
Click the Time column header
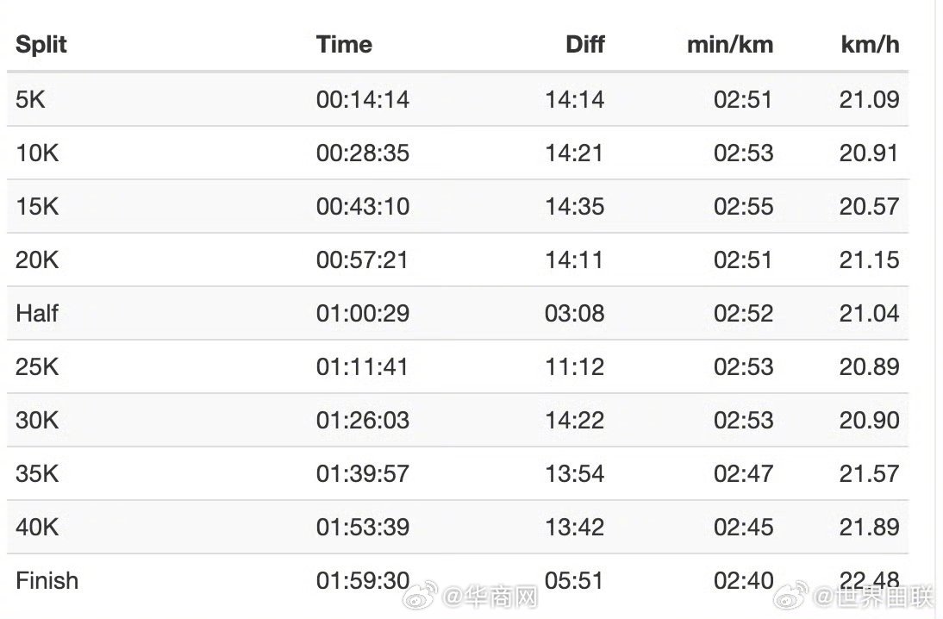point(344,45)
